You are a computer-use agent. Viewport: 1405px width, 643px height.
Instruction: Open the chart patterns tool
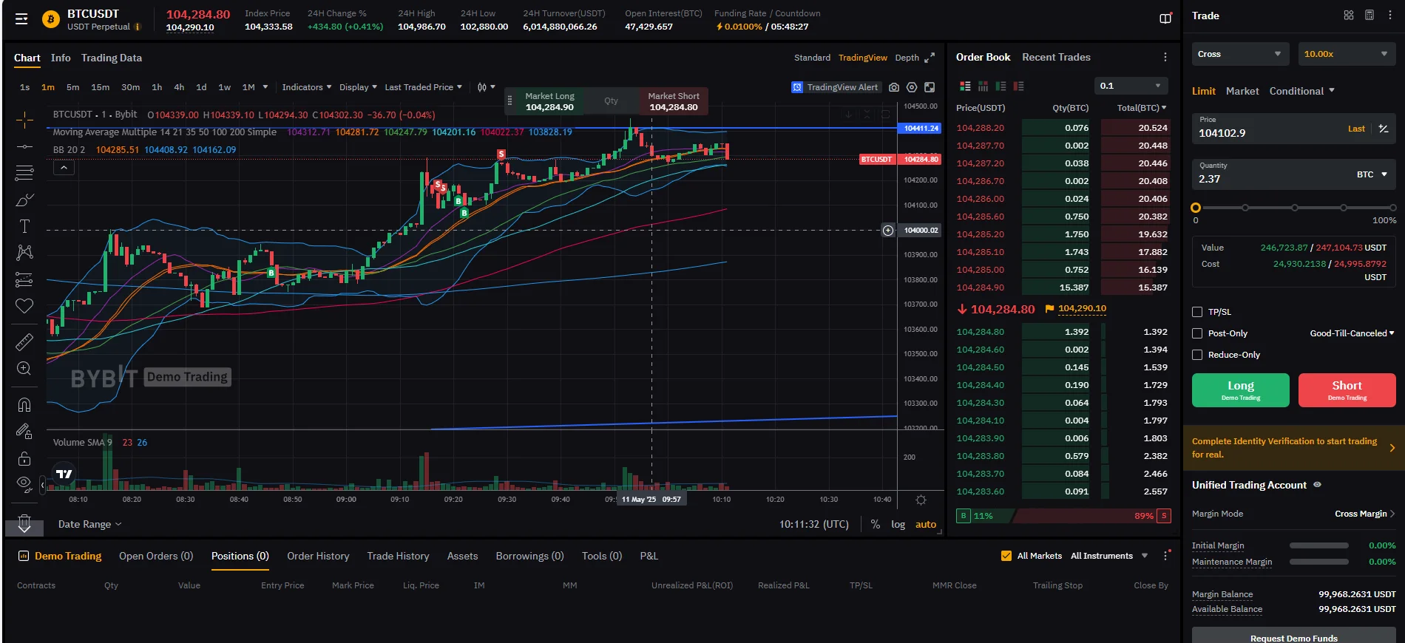coord(24,253)
